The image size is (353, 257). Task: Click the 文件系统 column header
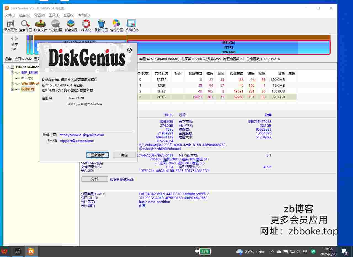pos(161,73)
